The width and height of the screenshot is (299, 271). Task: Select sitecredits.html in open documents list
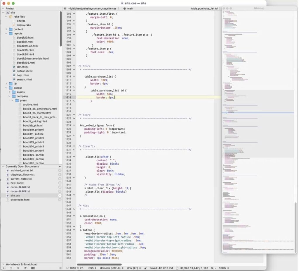tap(20, 200)
